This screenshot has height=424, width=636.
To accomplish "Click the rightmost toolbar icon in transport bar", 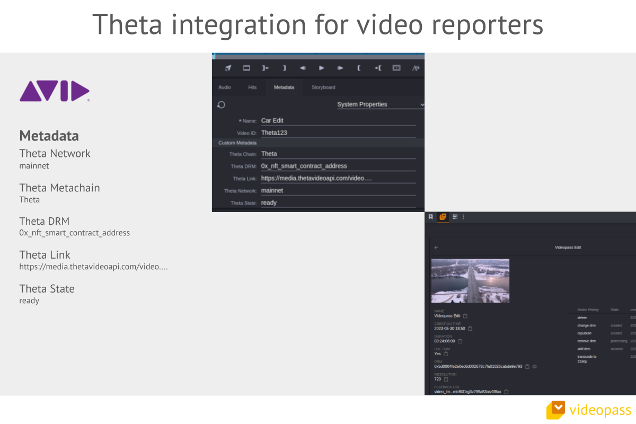I will point(416,68).
